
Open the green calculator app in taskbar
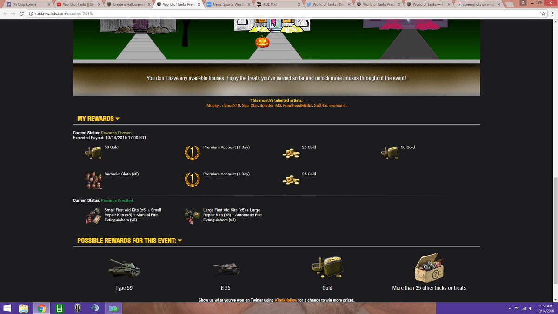59,308
